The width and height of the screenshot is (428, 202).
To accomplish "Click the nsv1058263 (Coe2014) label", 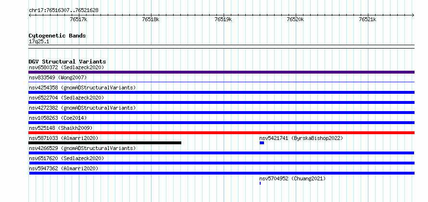I will [58, 118].
